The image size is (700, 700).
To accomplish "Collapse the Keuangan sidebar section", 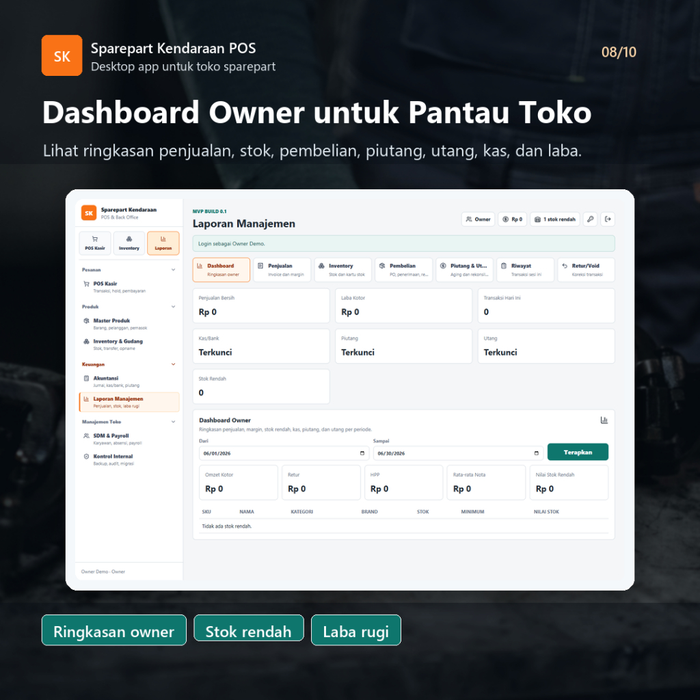I will click(x=173, y=364).
